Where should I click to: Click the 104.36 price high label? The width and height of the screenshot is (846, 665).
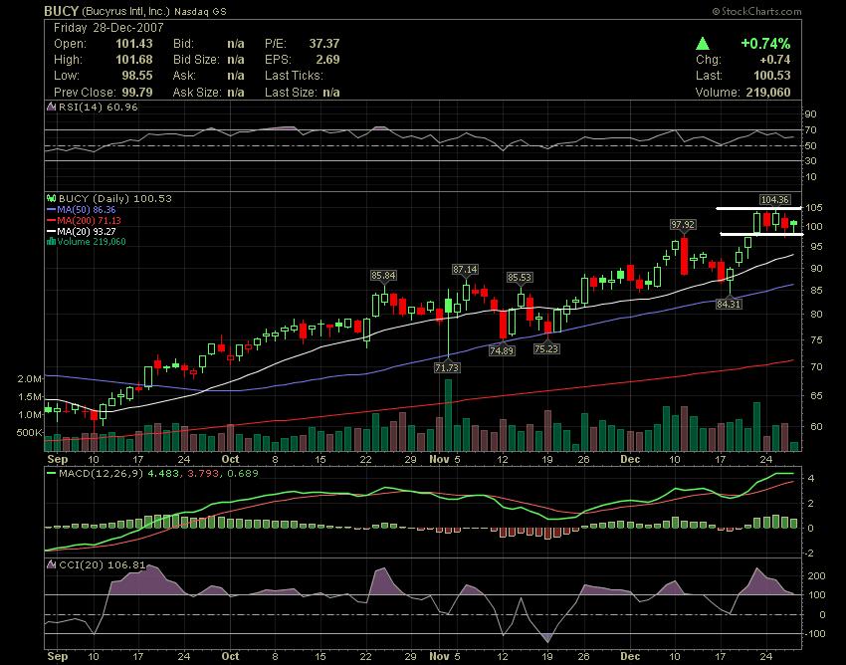coord(774,200)
